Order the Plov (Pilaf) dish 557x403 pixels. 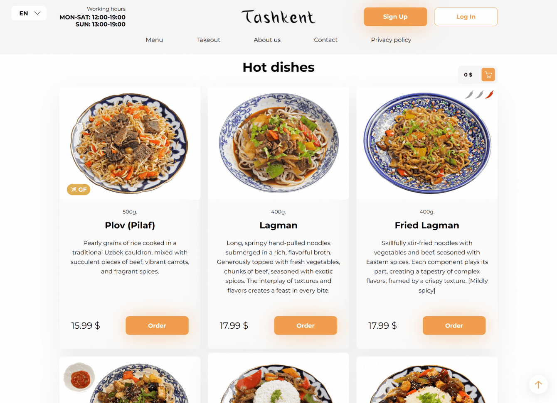point(157,325)
